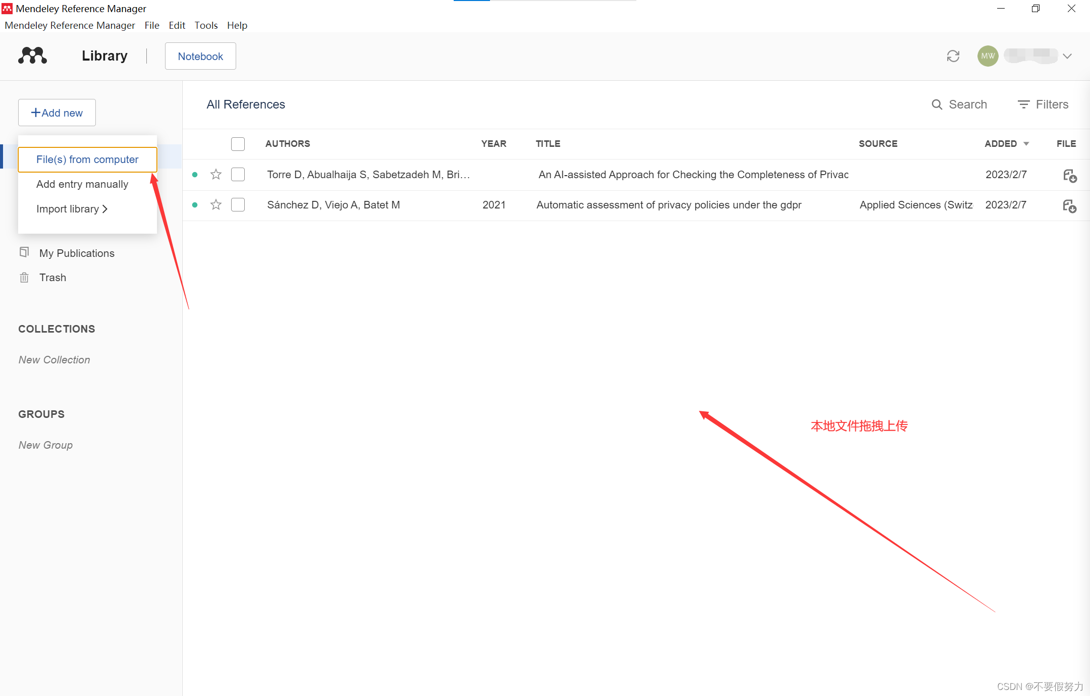The width and height of the screenshot is (1090, 696).
Task: Click the Search magnifier
Action: 937,104
